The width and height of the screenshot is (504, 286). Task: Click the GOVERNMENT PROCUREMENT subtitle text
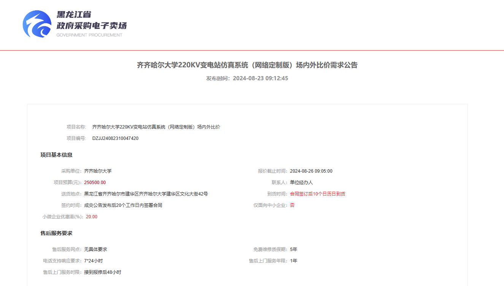click(x=89, y=35)
